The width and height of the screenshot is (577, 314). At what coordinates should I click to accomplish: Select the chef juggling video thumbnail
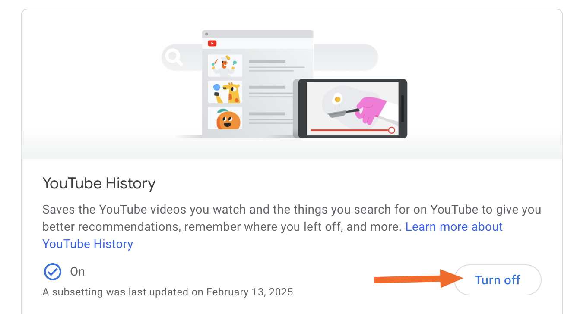(x=225, y=65)
